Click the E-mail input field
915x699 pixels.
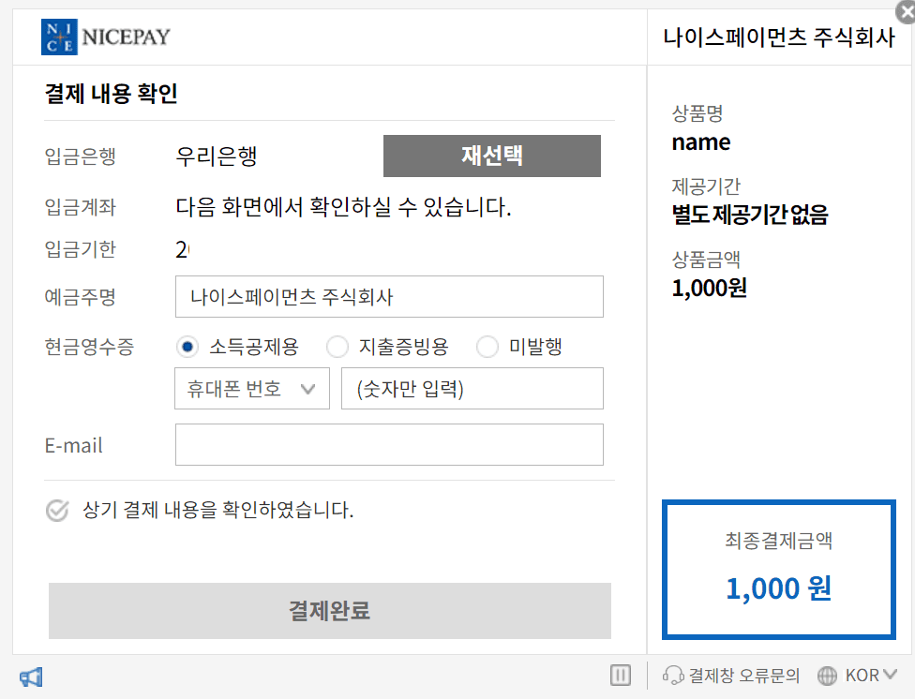click(389, 445)
